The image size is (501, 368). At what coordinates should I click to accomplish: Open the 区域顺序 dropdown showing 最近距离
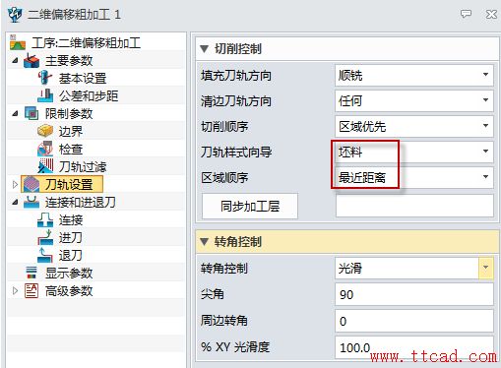pyautogui.click(x=414, y=177)
